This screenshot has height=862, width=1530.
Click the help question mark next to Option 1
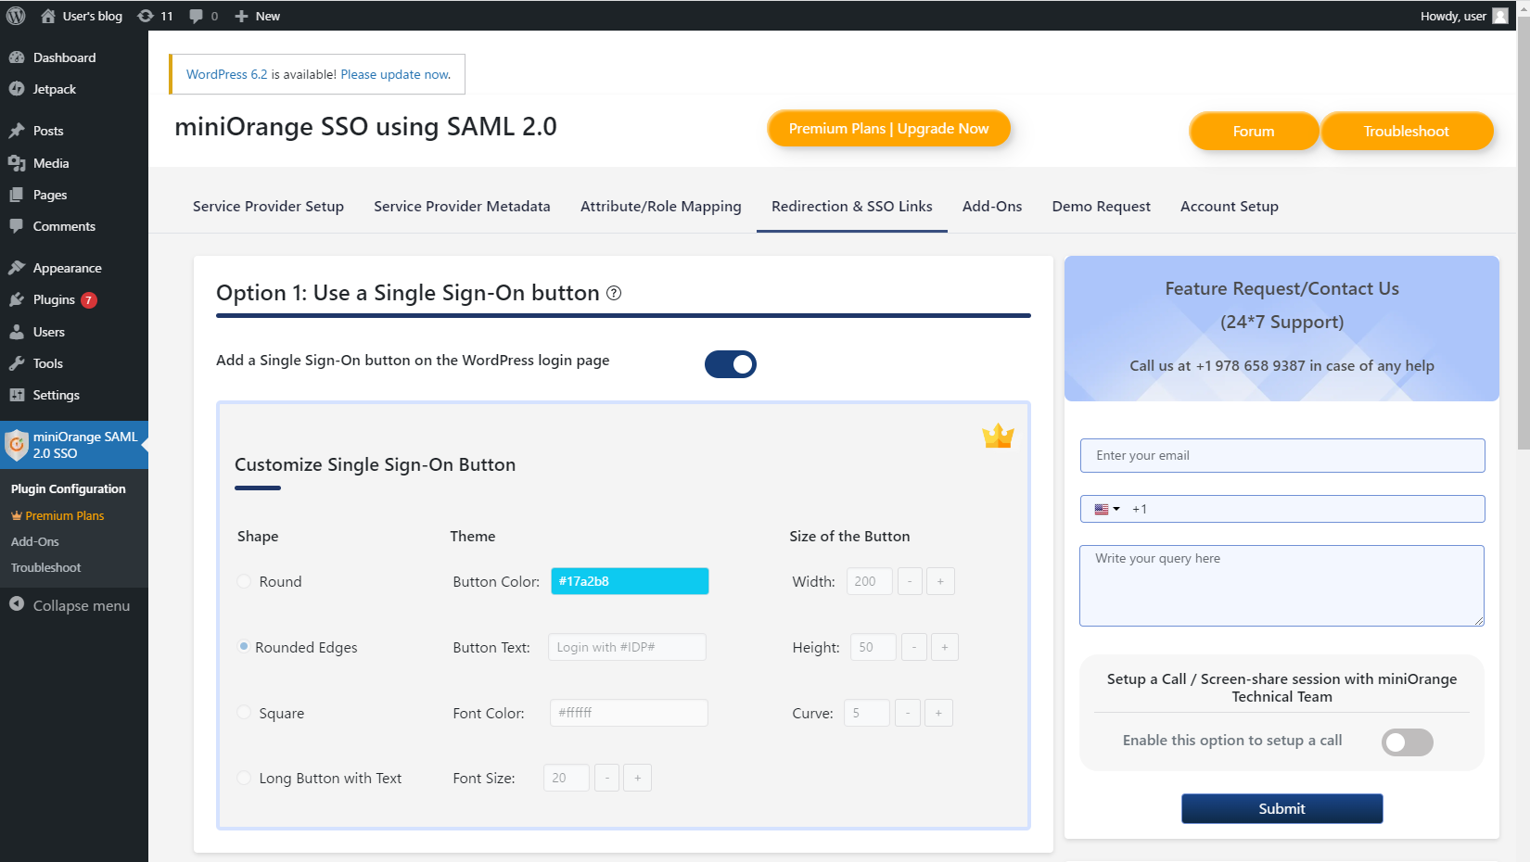(613, 294)
